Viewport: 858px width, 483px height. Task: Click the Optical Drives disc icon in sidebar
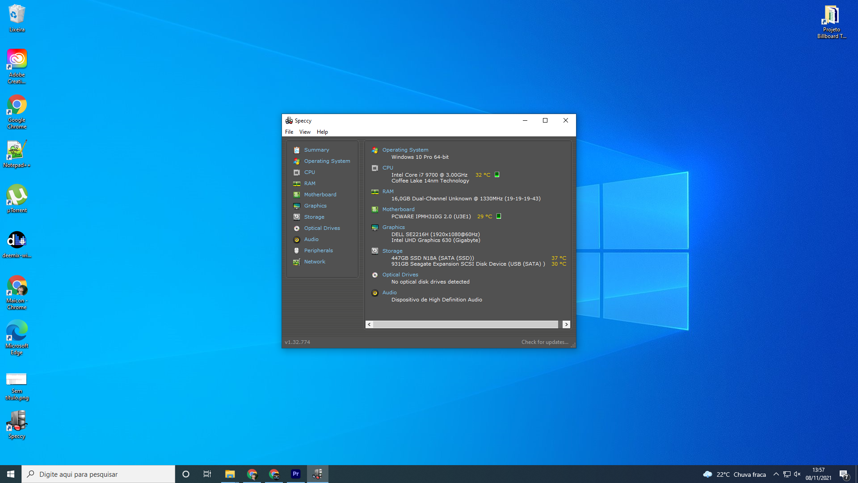(297, 229)
